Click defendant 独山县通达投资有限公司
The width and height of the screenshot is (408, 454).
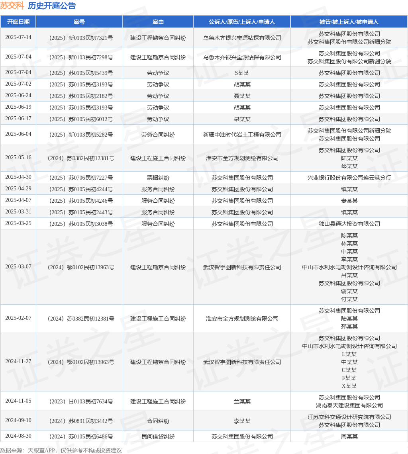coord(349,224)
